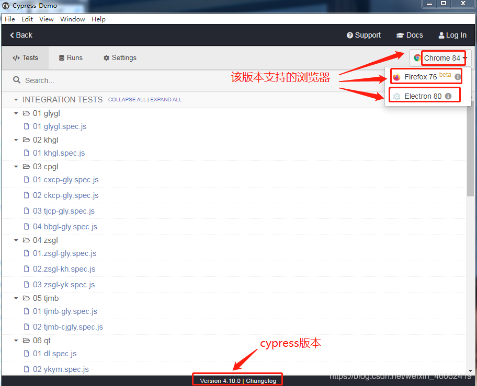This screenshot has height=386, width=477.
Task: Collapse the 01 glygl folder arrow
Action: 16,113
